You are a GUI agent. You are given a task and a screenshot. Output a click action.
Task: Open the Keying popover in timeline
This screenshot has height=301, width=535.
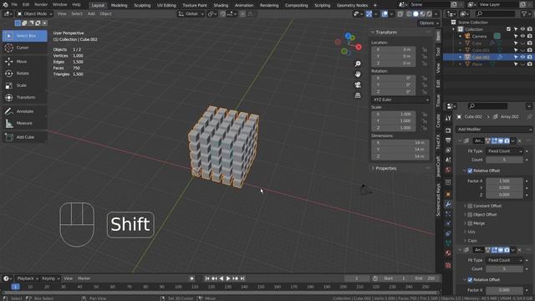tap(50, 278)
